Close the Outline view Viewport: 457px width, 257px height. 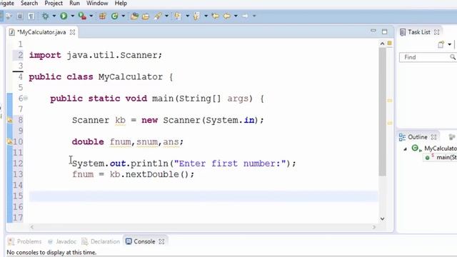click(x=433, y=137)
